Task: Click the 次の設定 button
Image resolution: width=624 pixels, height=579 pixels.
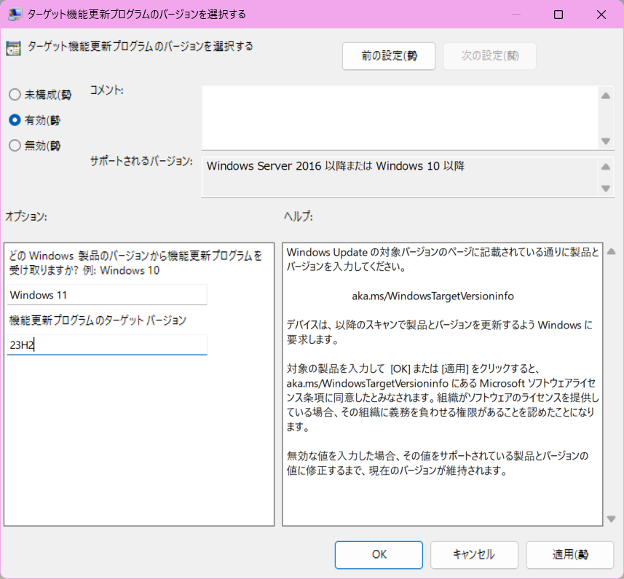Action: click(x=489, y=56)
